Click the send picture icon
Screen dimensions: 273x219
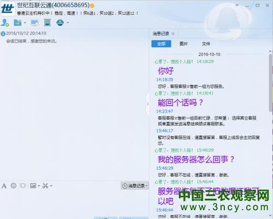click(x=33, y=186)
